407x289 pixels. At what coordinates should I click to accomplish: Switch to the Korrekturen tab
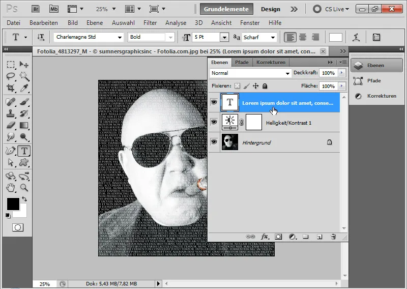(271, 62)
